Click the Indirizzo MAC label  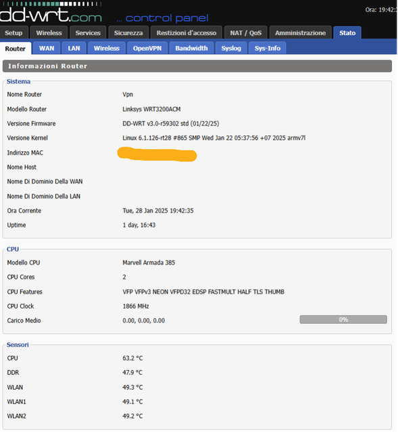pyautogui.click(x=25, y=153)
